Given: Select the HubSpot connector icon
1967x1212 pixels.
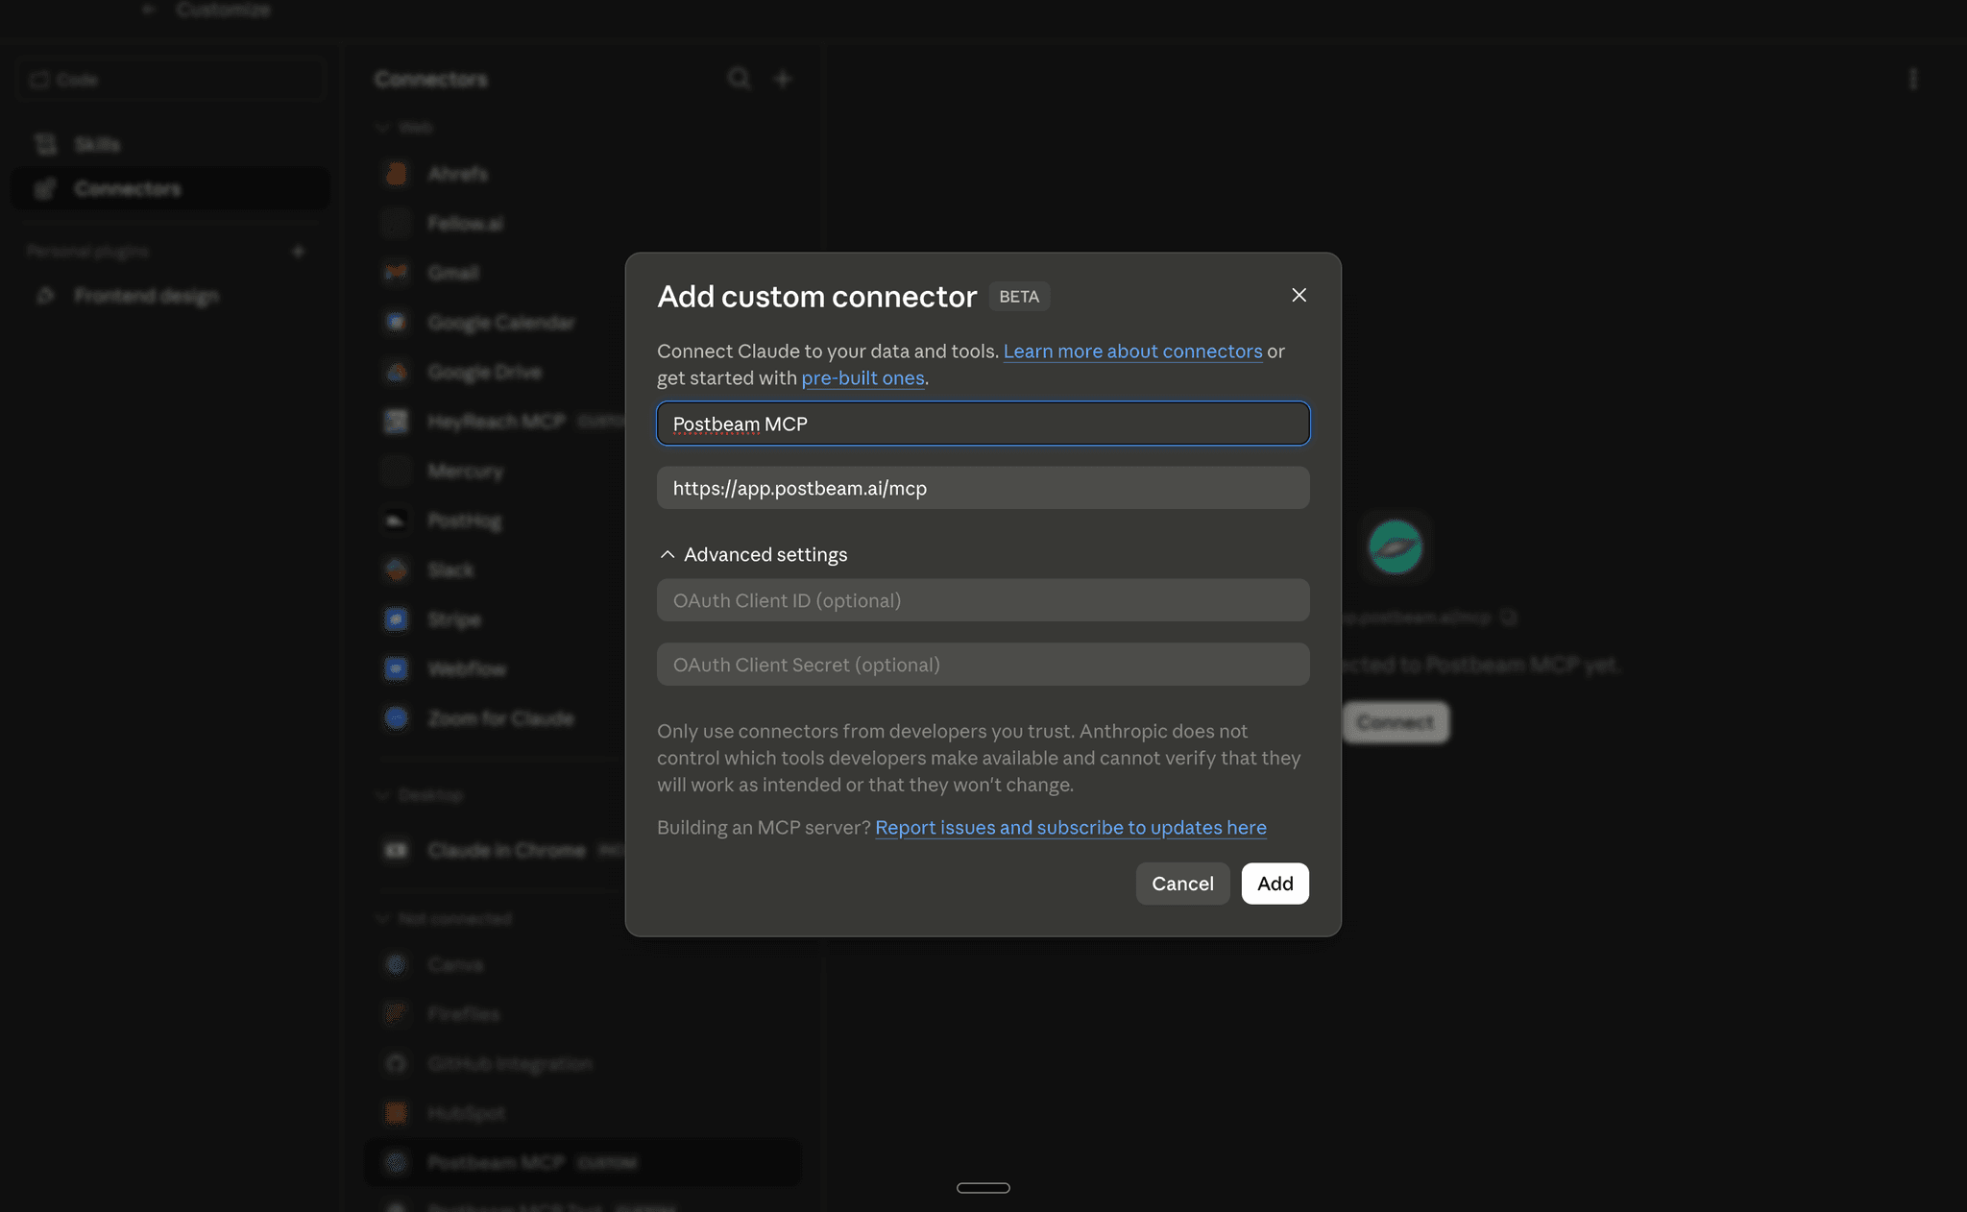Looking at the screenshot, I should coord(396,1113).
